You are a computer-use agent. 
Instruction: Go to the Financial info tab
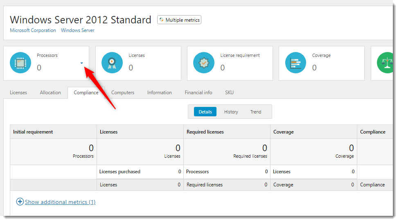198,93
